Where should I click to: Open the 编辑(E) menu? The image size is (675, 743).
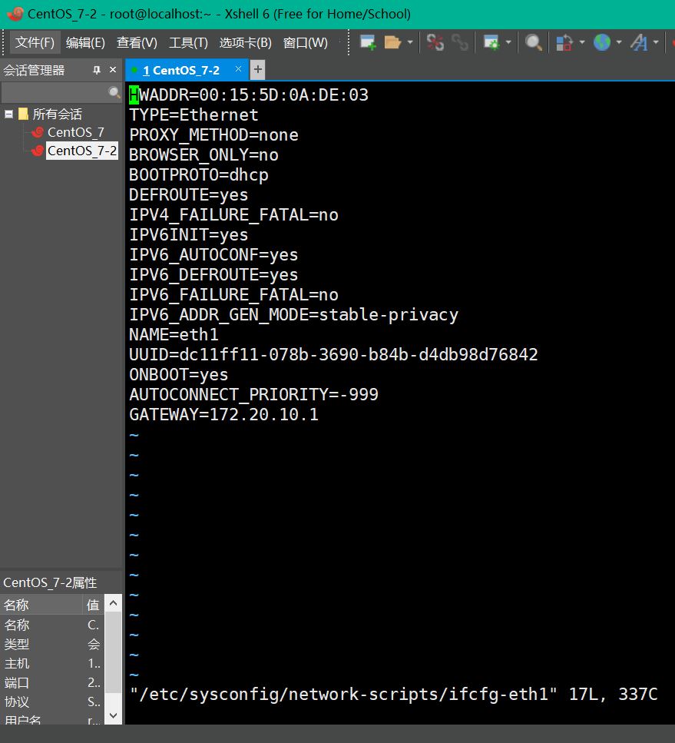(x=85, y=43)
